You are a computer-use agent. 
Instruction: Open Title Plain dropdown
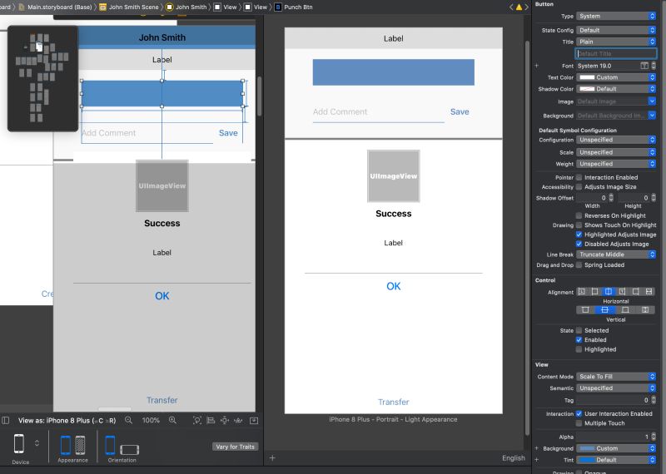[x=616, y=42]
